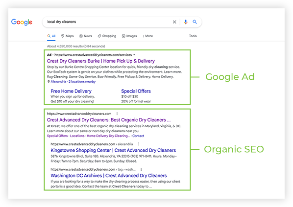The height and width of the screenshot is (207, 293).
Task: Open the Free Home Delivery sitelink
Action: 71,91
